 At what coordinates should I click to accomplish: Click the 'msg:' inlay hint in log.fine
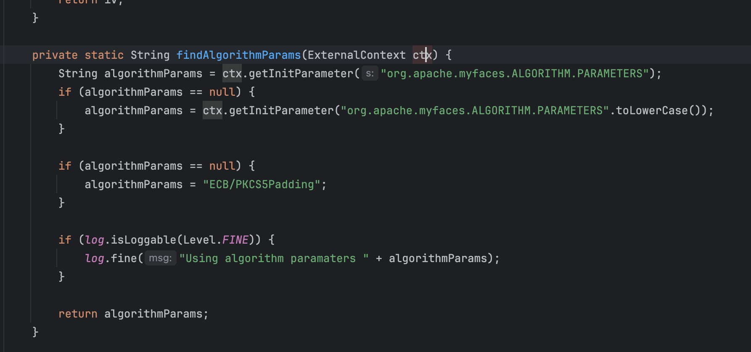(x=160, y=258)
